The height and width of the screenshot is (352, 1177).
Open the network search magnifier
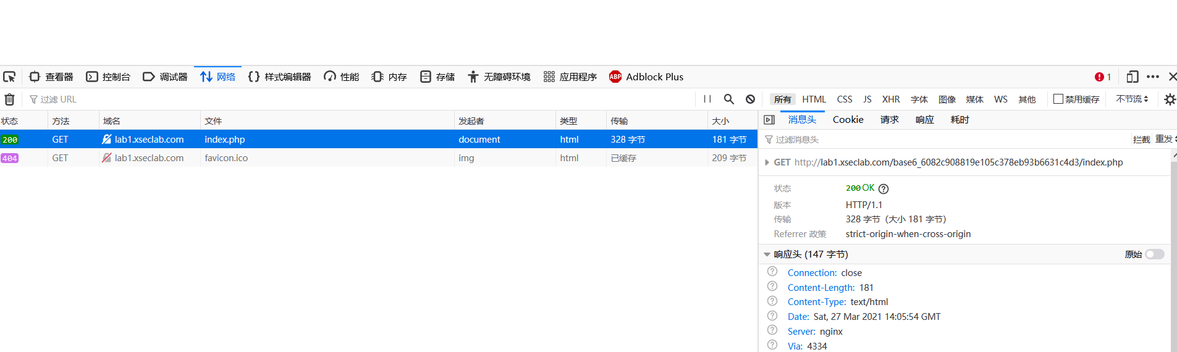click(729, 99)
